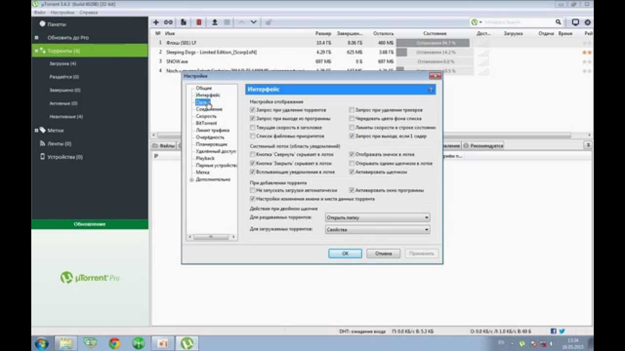This screenshot has width=625, height=351.
Task: Click the uTorrent icon in the taskbar
Action: (186, 343)
